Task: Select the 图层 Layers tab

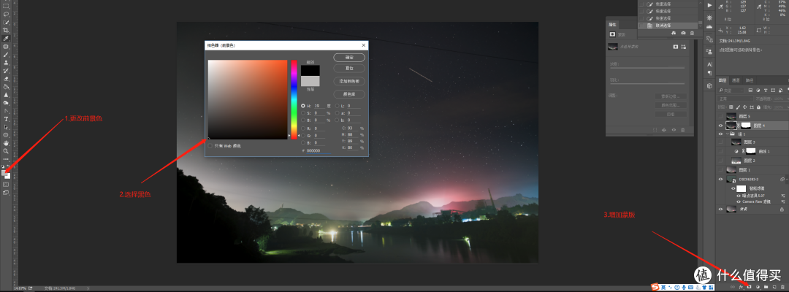Action: point(723,80)
